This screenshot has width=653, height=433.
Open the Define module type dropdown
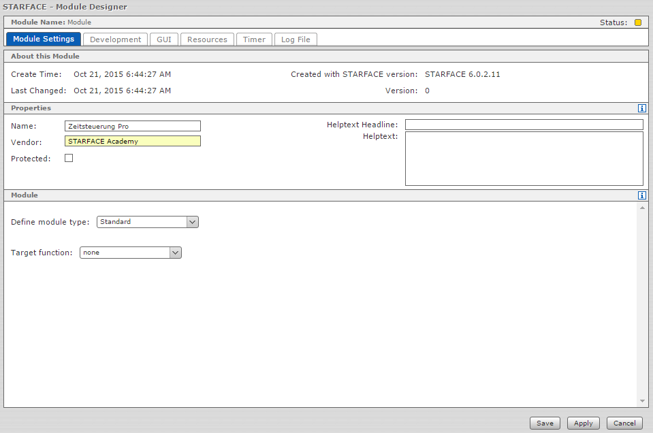(x=148, y=222)
